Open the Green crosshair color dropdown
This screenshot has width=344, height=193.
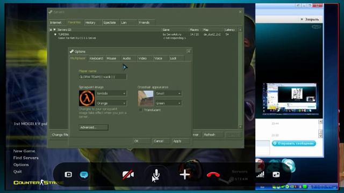click(x=168, y=103)
